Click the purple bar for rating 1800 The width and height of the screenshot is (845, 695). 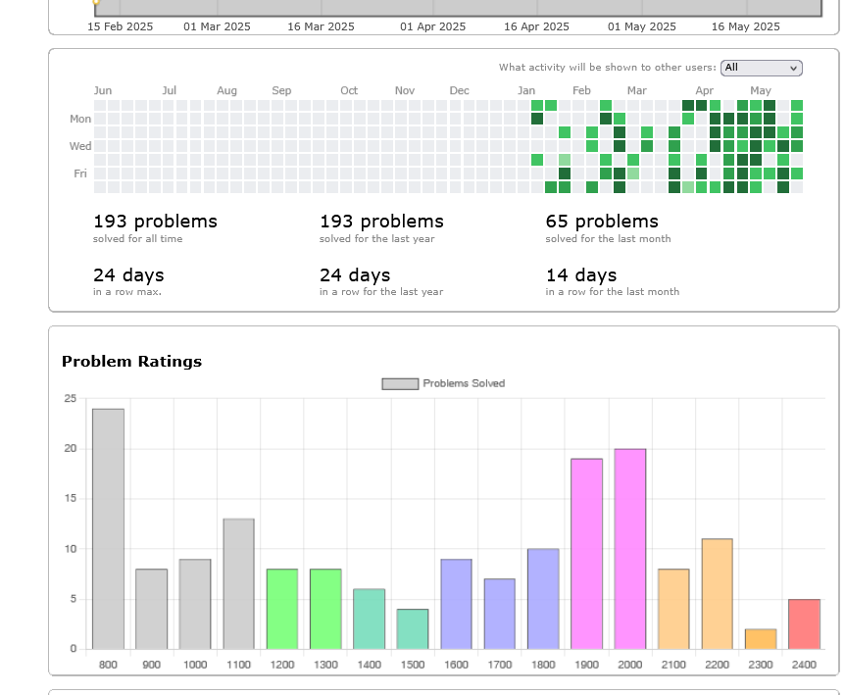click(x=543, y=599)
